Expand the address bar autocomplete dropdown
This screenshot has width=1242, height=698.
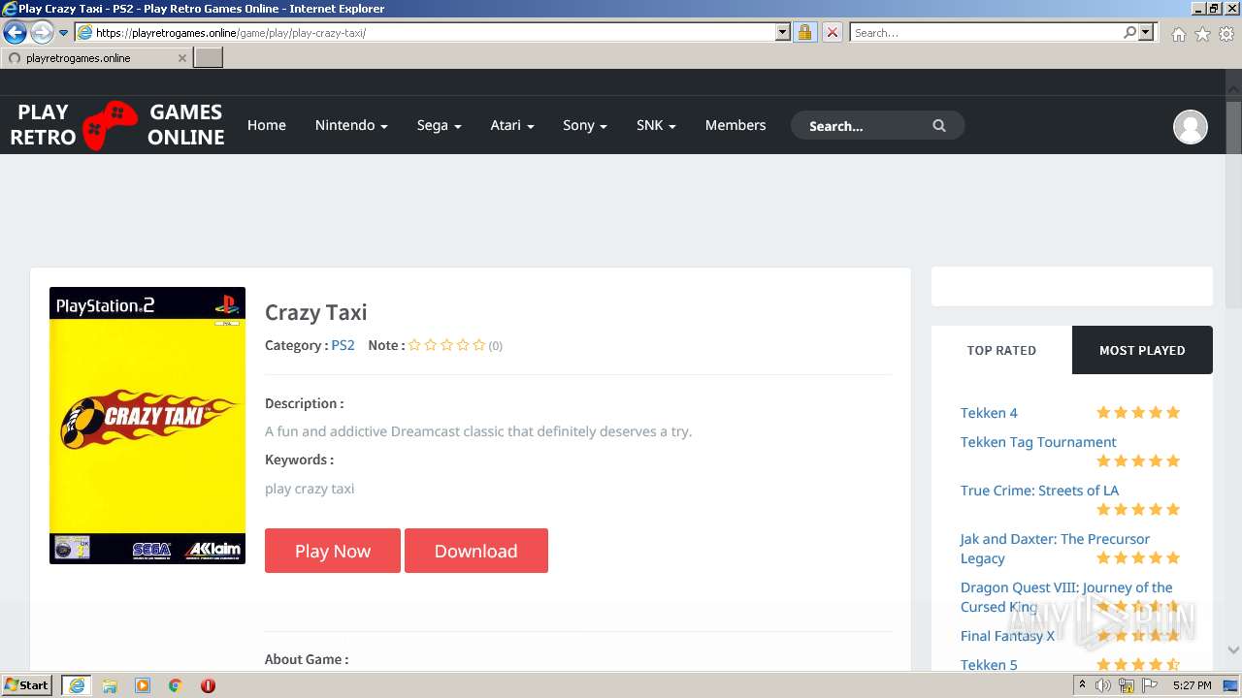coord(783,32)
